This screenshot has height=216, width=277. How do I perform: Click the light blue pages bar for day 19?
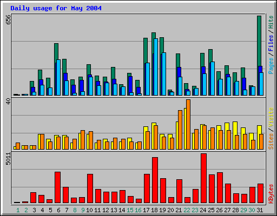[164, 74]
